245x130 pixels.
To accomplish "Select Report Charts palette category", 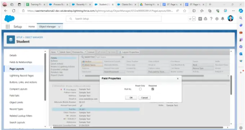I will pos(57,75).
